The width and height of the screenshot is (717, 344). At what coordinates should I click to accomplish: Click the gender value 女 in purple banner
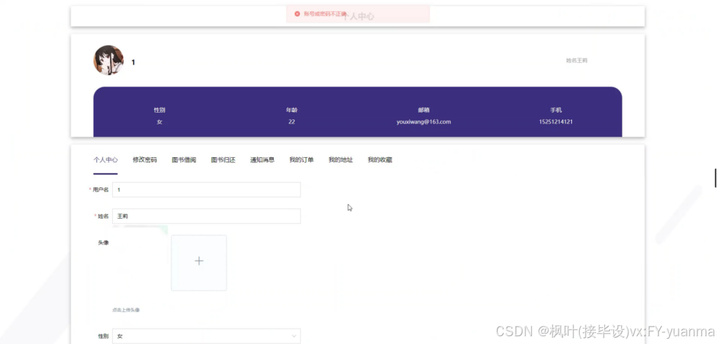click(159, 122)
